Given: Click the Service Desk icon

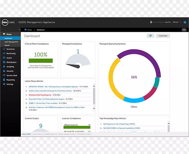Looking at the screenshot, I should pyautogui.click(x=4, y=75).
